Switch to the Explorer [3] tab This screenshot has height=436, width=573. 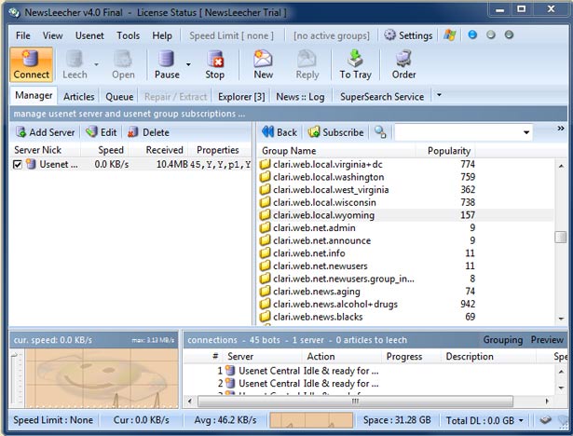241,97
